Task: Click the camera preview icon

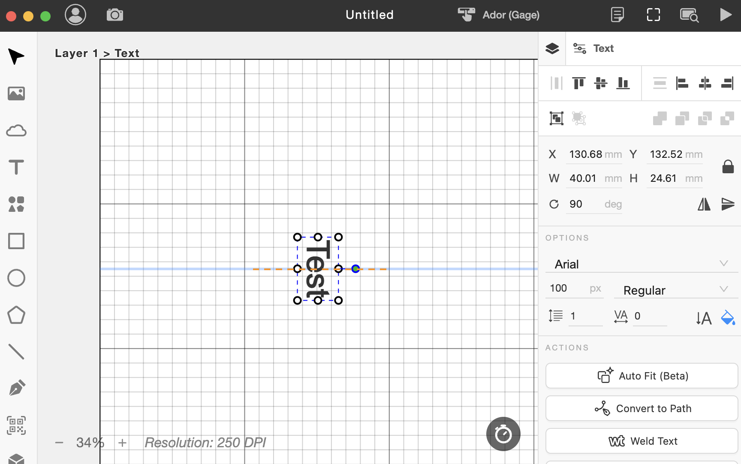Action: tap(115, 15)
